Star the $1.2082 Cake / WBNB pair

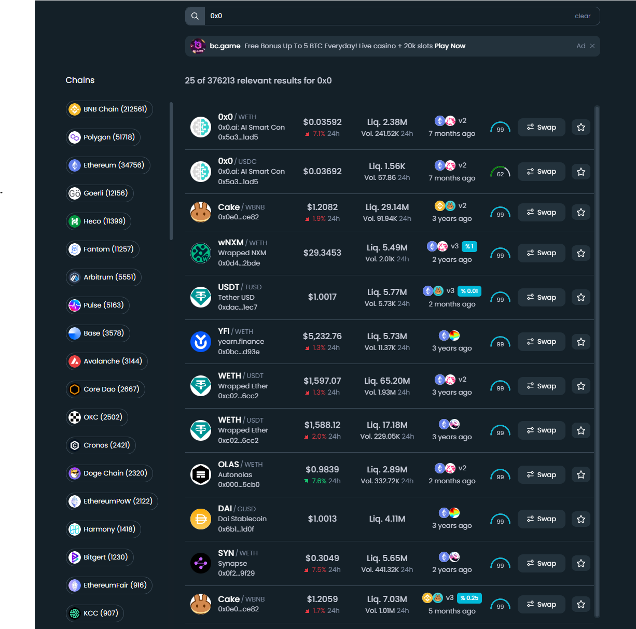tap(581, 213)
